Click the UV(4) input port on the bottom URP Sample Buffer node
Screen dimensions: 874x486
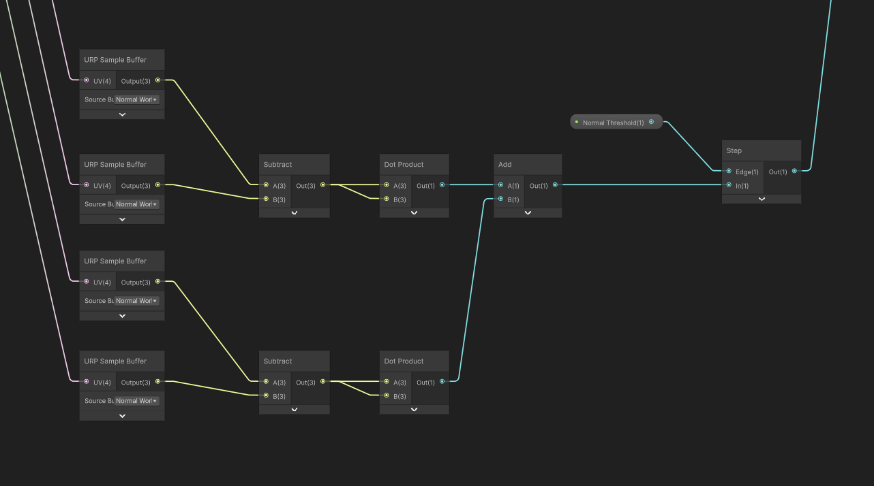click(86, 382)
